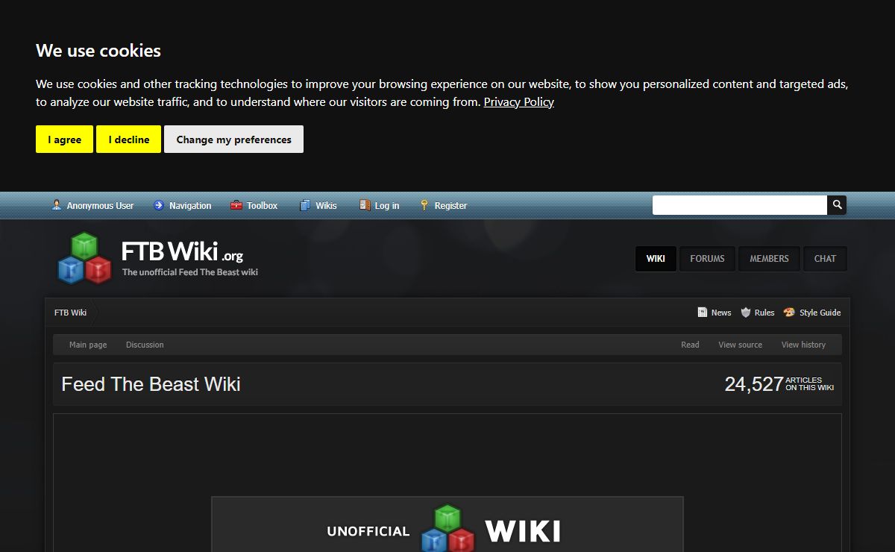Switch to the MEMBERS tab
Image resolution: width=895 pixels, height=552 pixels.
click(x=769, y=259)
